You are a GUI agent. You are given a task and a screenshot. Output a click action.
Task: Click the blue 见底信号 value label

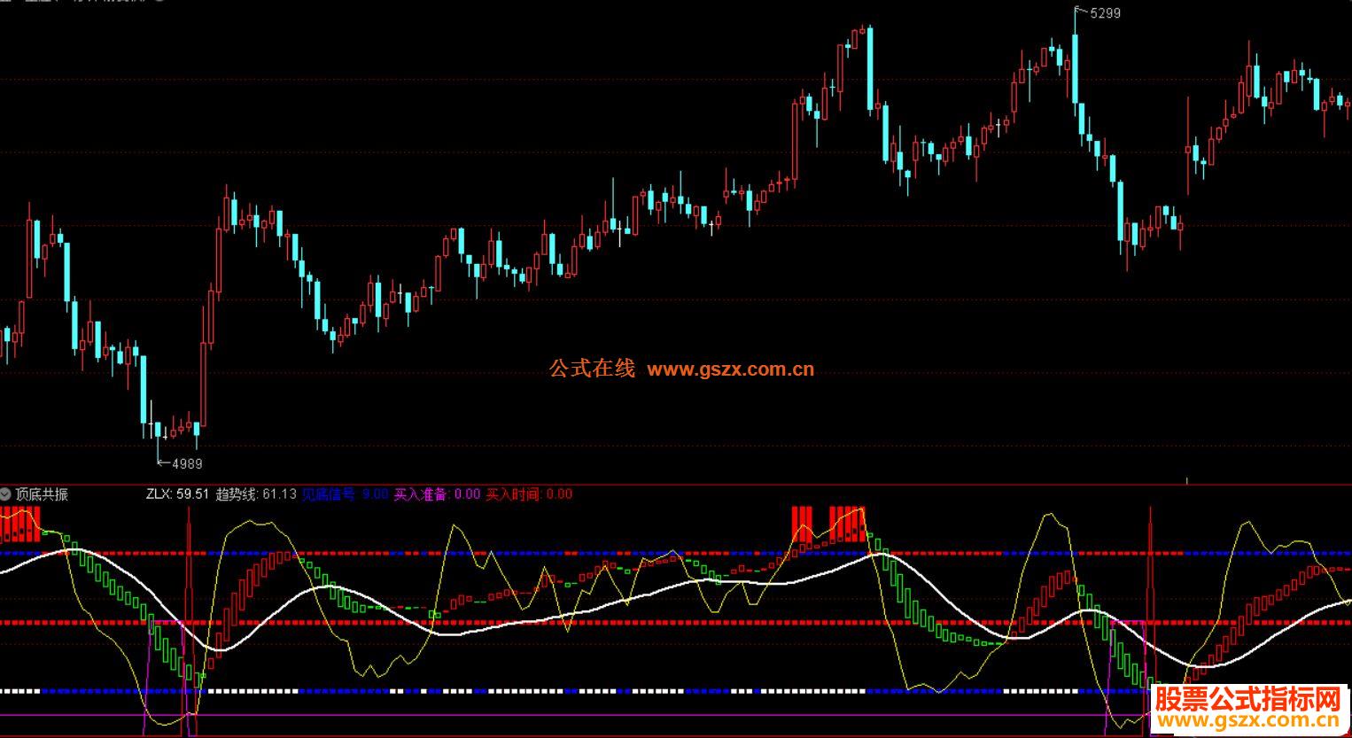coord(345,494)
